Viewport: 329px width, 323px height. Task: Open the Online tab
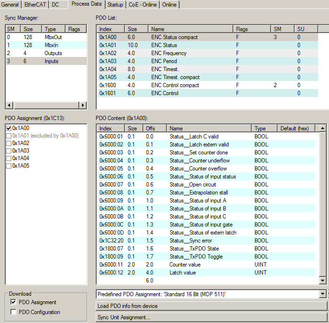point(169,5)
